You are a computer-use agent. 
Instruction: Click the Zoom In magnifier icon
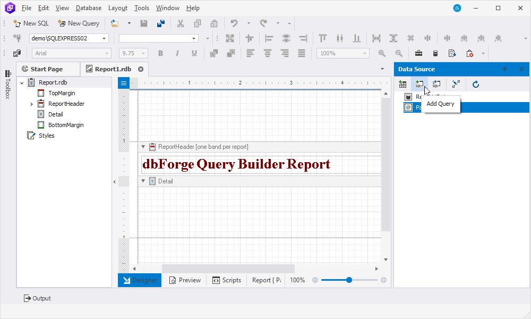point(382,53)
